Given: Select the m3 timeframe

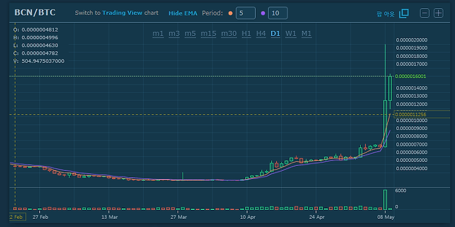Looking at the screenshot, I should [174, 33].
